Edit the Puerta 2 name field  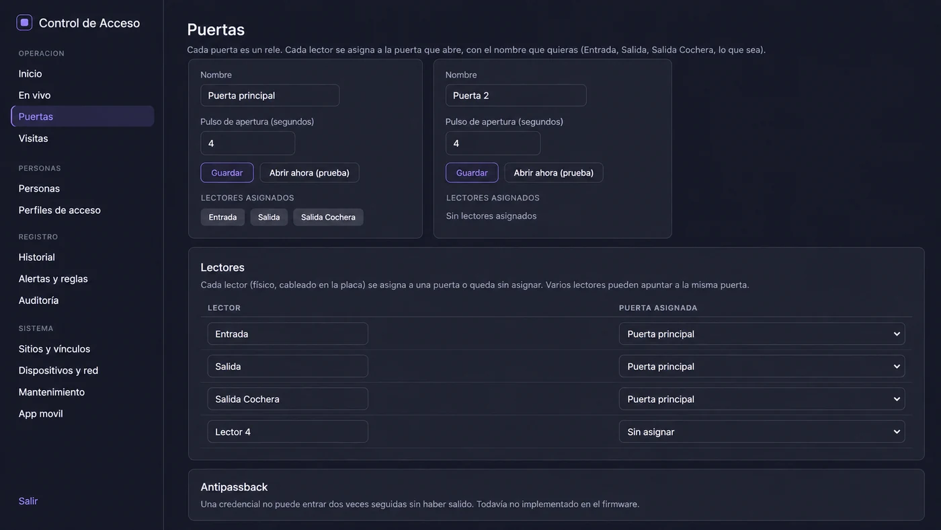[516, 96]
